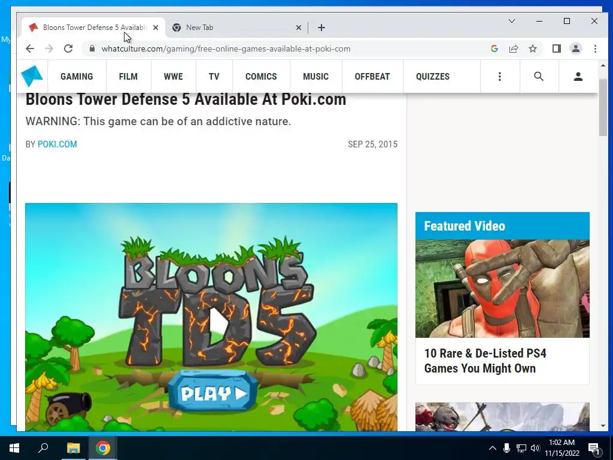Go to the QUIZZES section

[x=433, y=76]
